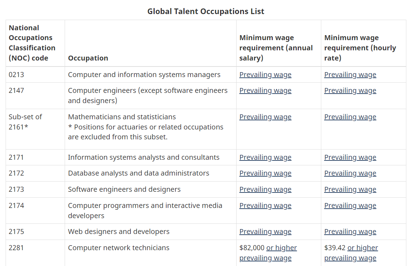Open hourly Prevailing wage for Software engineers and designers

(x=350, y=189)
